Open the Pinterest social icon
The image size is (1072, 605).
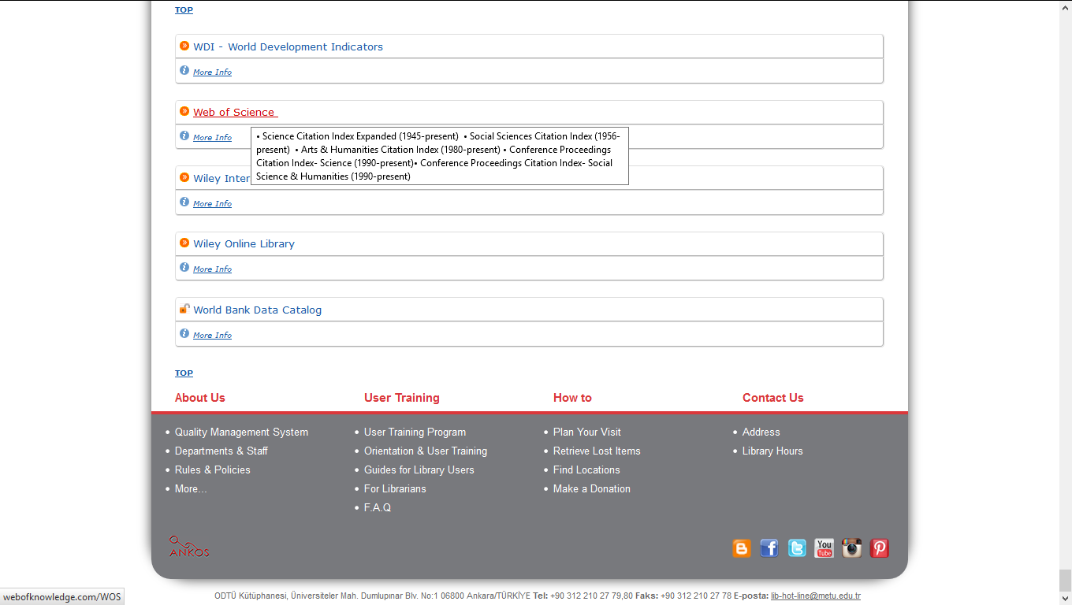(880, 548)
